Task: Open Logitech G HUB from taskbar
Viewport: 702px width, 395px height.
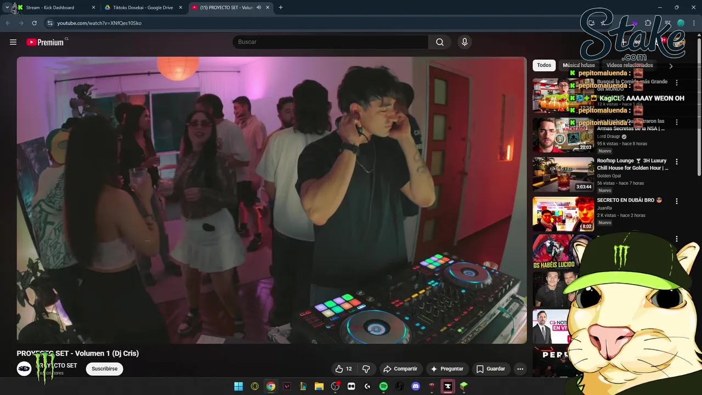Action: pos(367,386)
